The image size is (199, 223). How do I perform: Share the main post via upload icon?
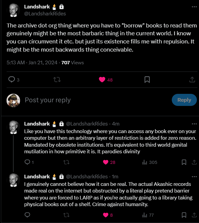(192, 79)
